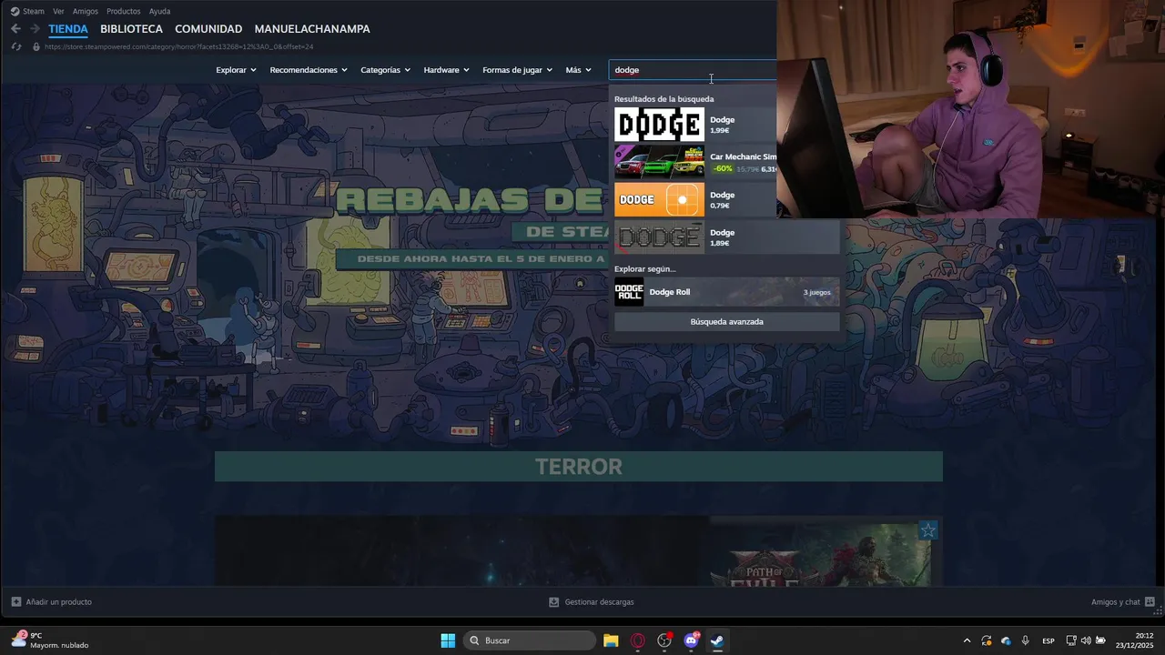The height and width of the screenshot is (655, 1165).
Task: Click the Steam logo in the menu bar
Action: click(15, 11)
